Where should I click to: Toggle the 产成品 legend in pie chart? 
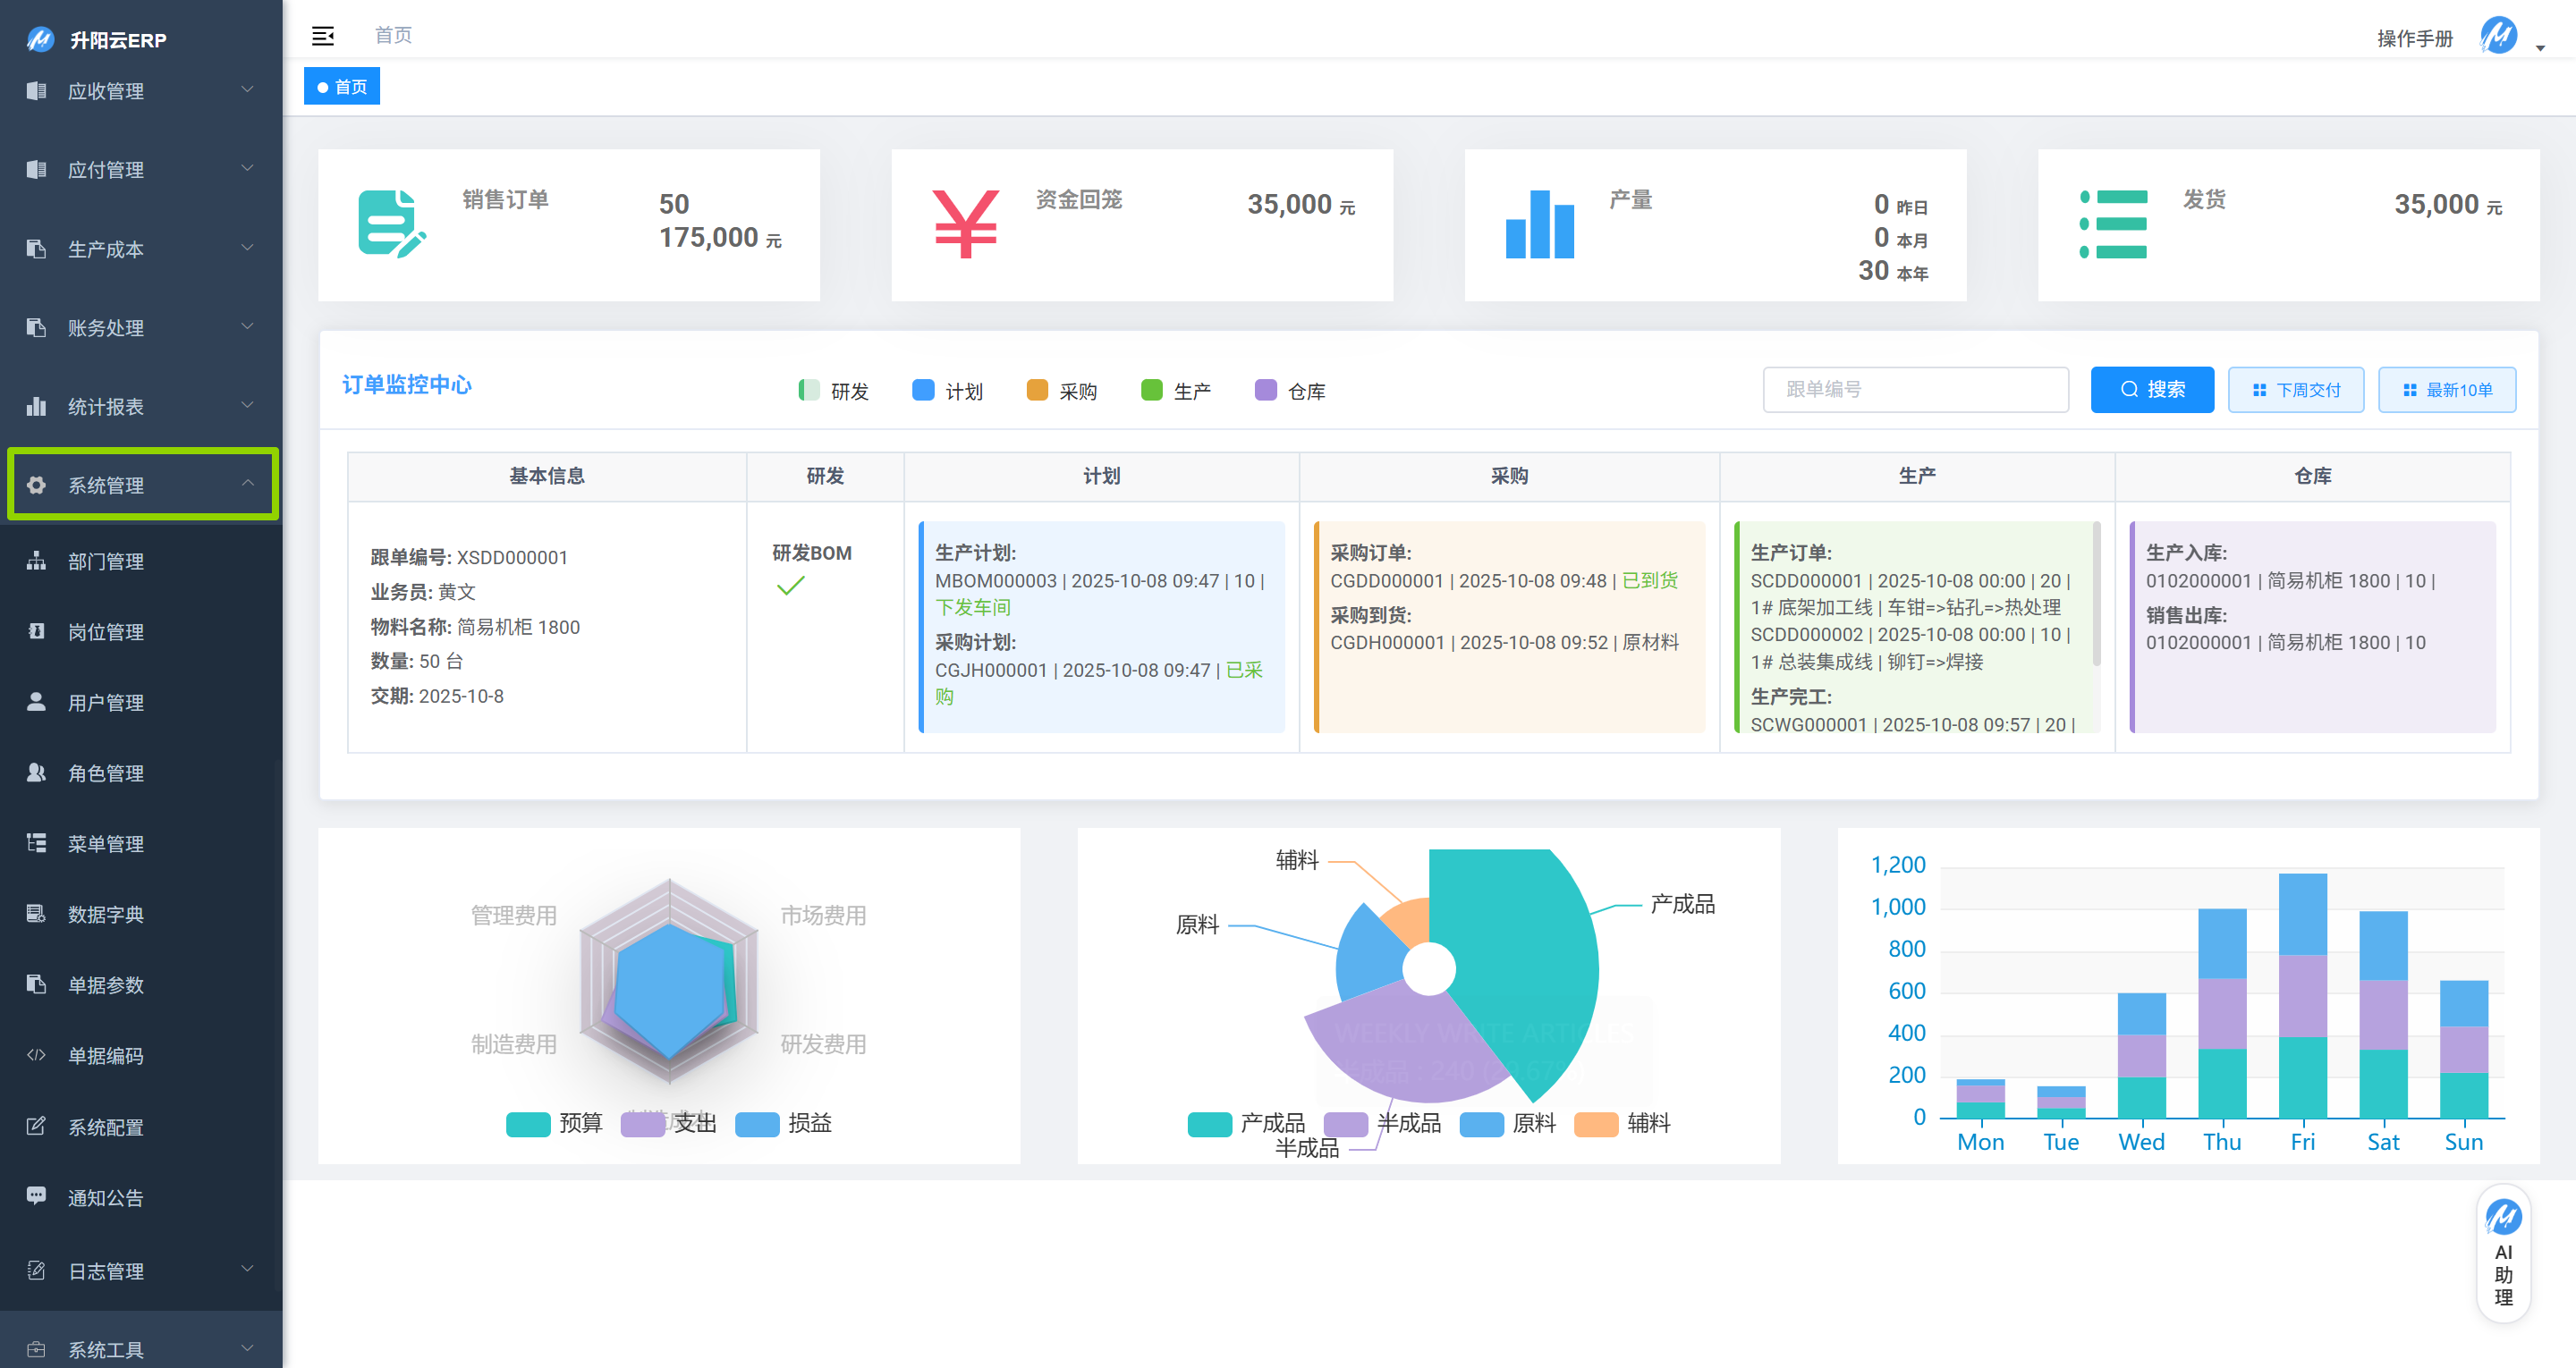1209,1123
